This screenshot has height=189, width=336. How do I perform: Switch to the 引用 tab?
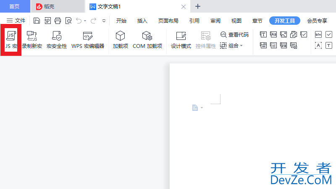(x=194, y=21)
